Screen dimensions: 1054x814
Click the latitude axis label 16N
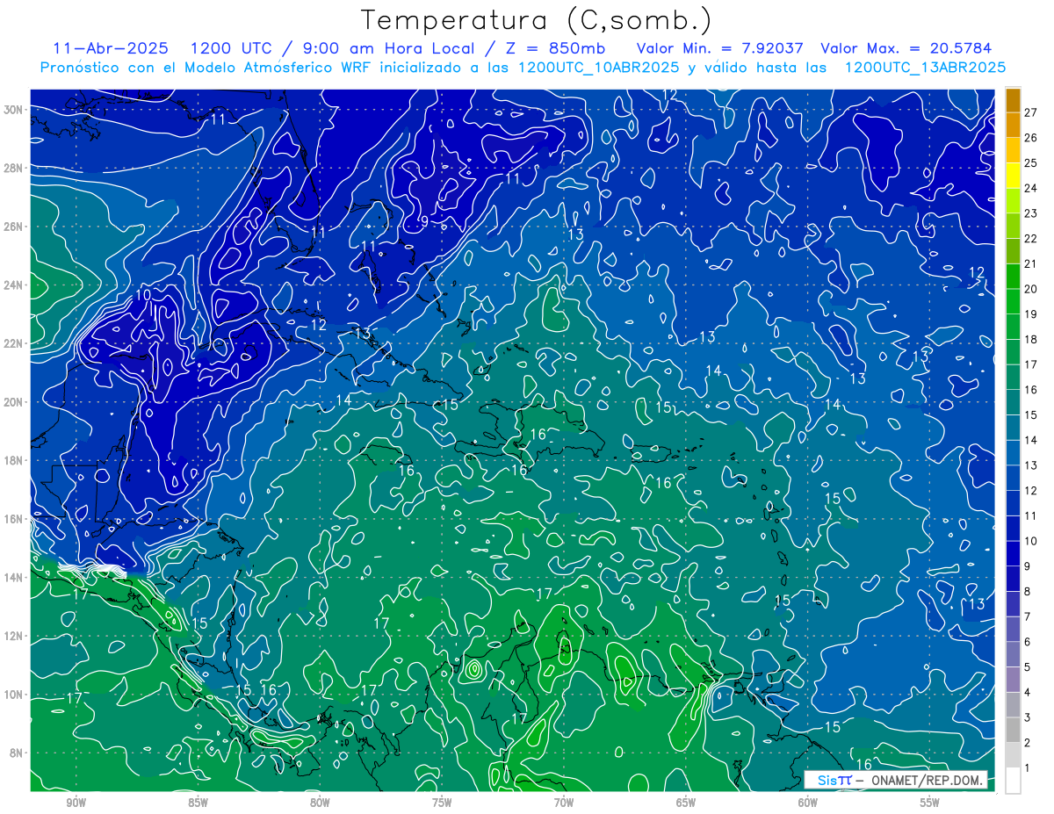[x=14, y=519]
